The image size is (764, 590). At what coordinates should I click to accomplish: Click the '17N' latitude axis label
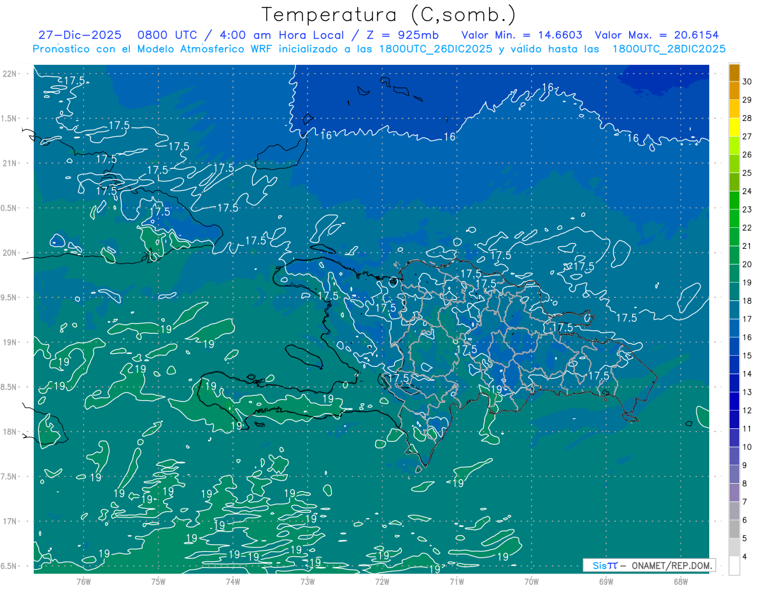[10, 521]
